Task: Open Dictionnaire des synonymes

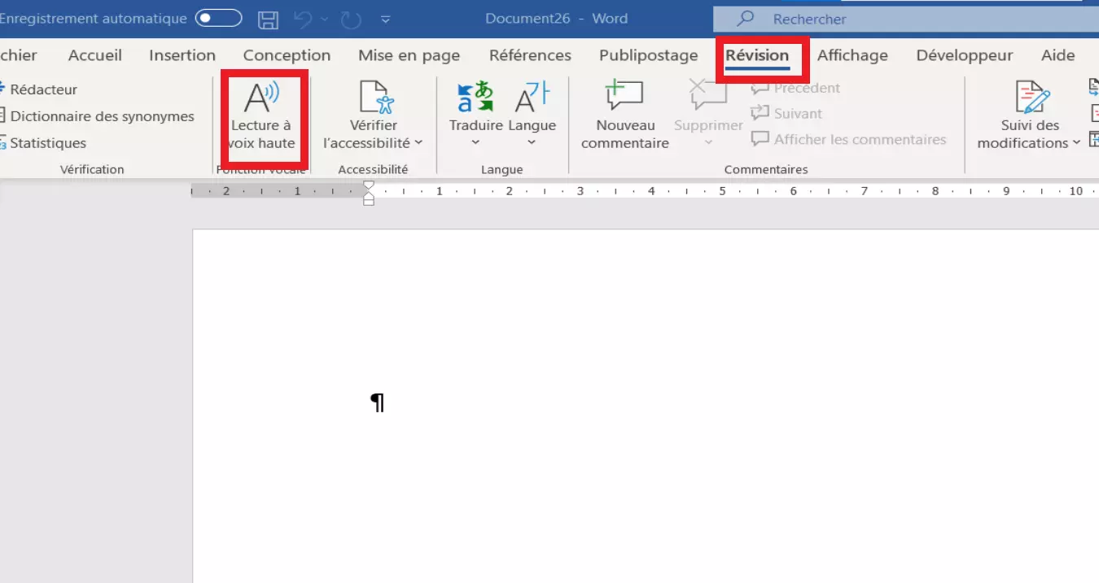Action: [96, 116]
